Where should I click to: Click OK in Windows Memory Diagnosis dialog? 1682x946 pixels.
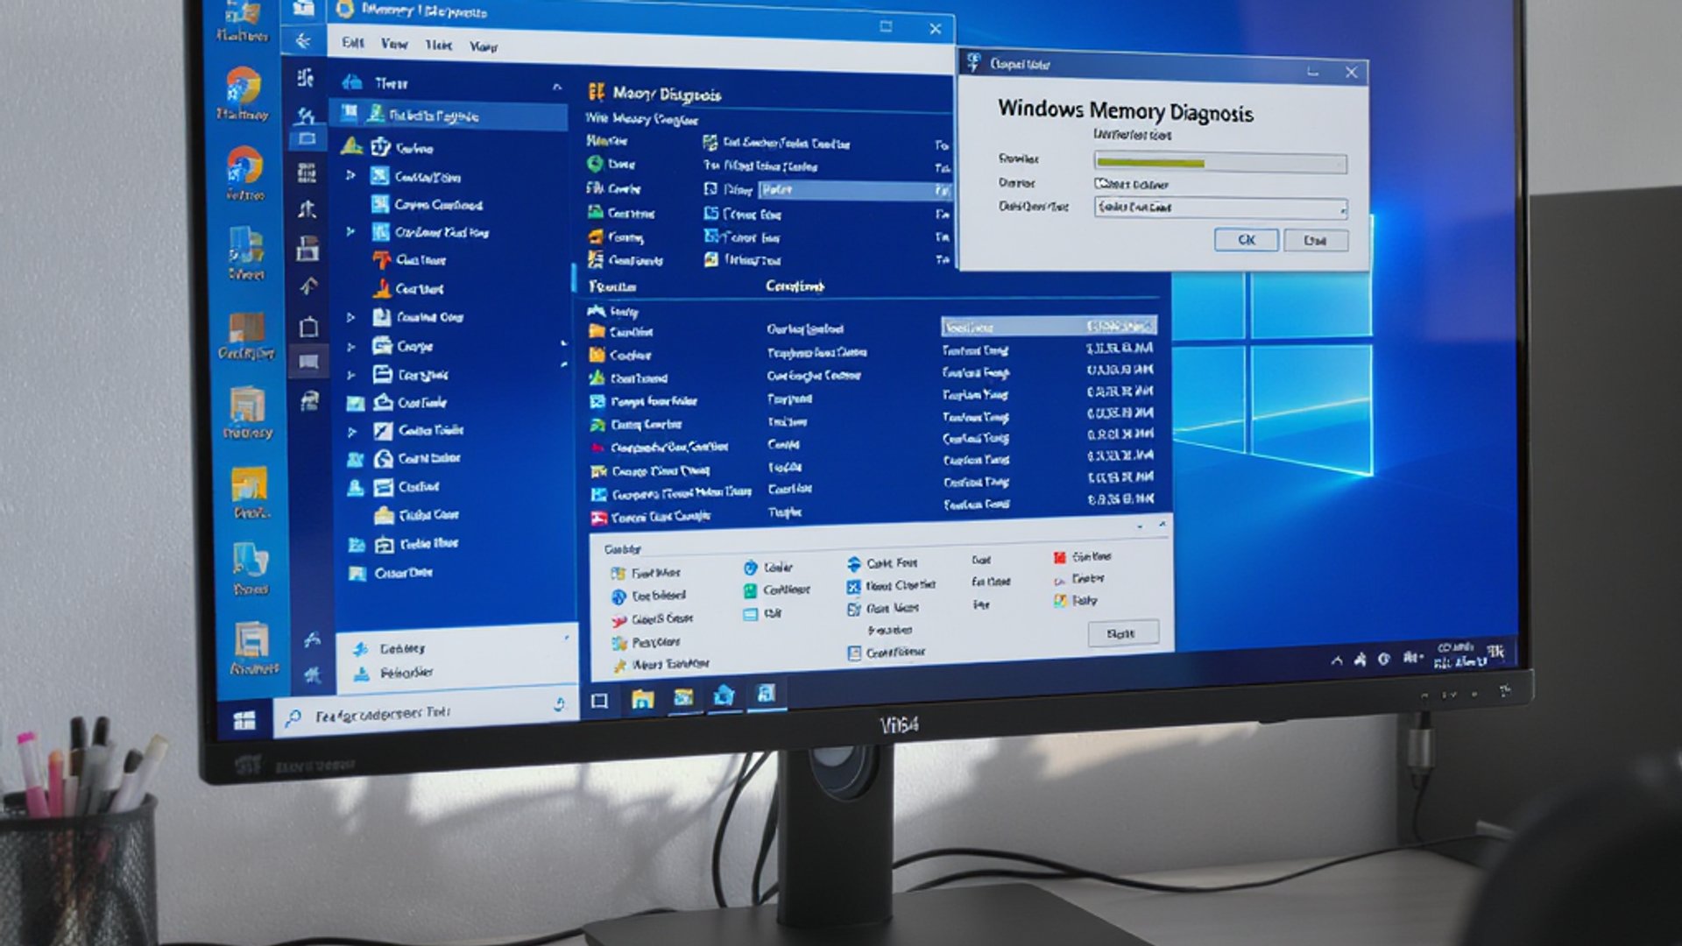pyautogui.click(x=1246, y=240)
